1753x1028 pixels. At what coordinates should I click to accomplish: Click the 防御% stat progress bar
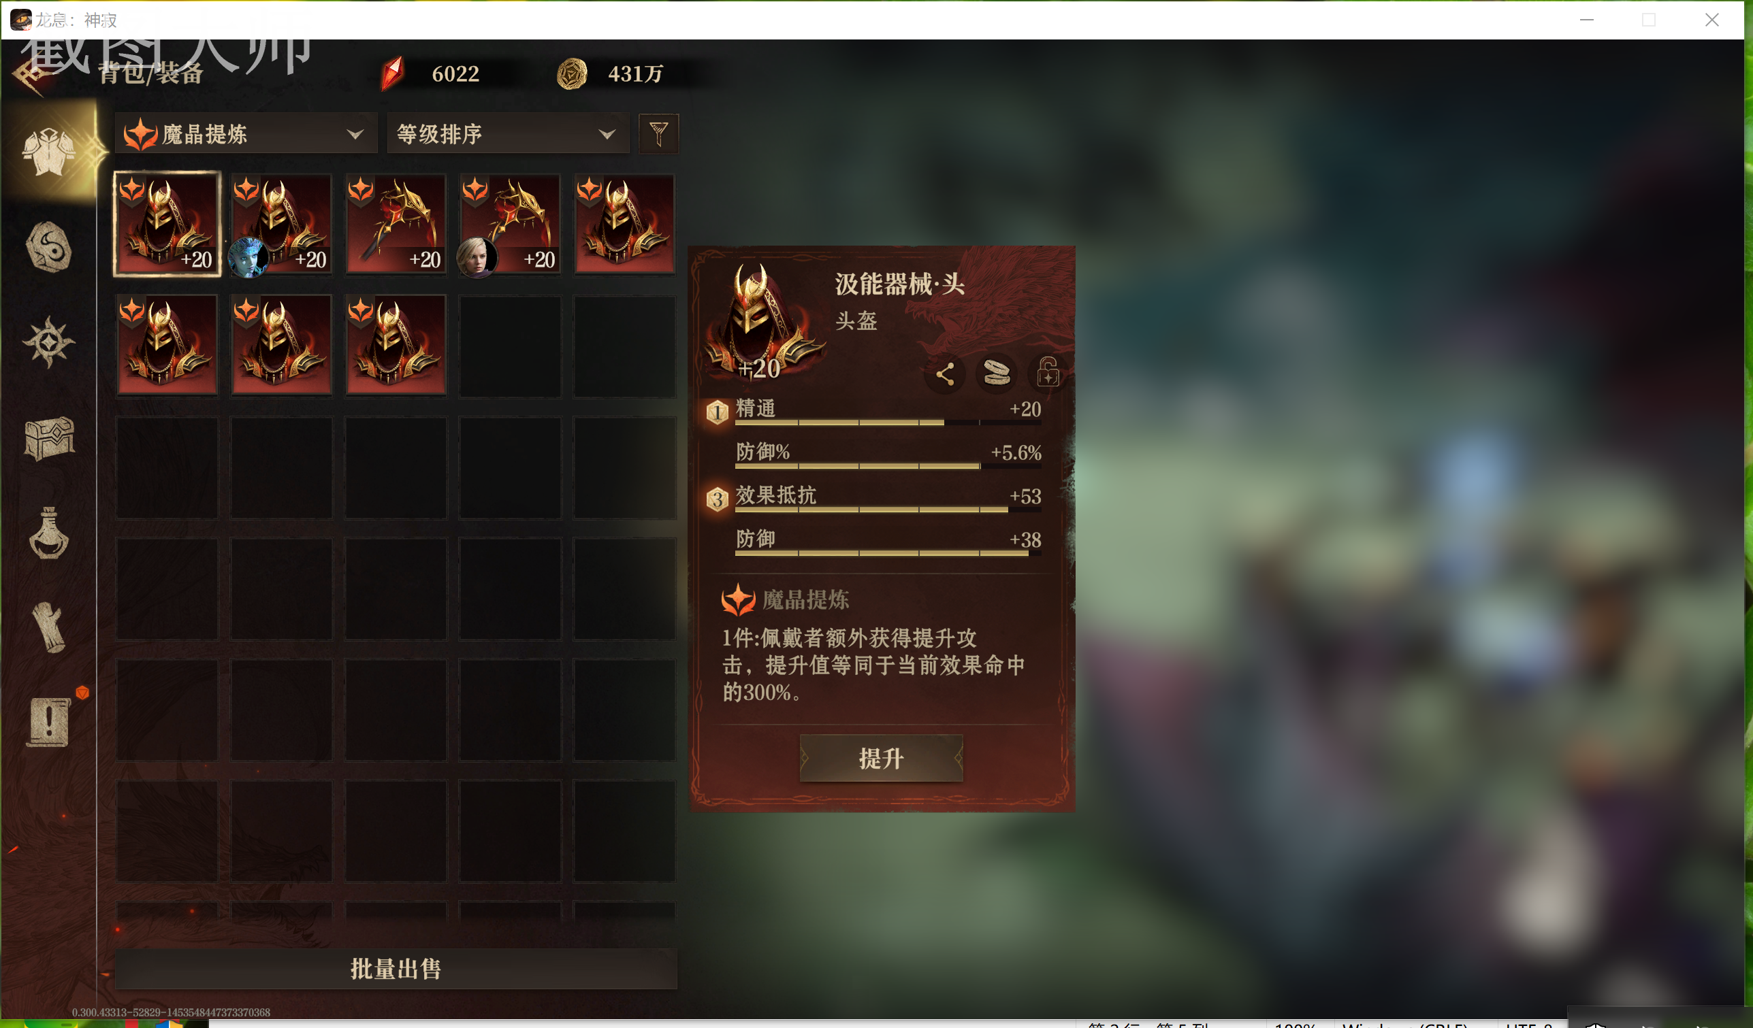888,467
